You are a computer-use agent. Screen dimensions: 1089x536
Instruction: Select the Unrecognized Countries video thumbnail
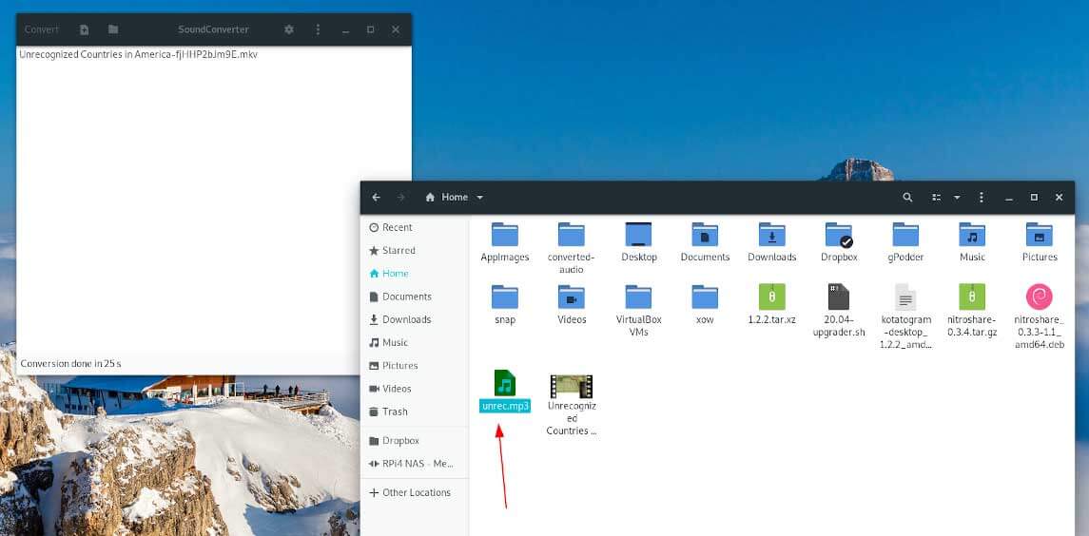(571, 387)
